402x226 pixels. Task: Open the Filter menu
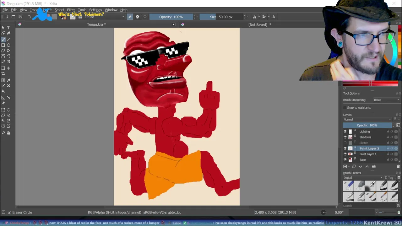[x=71, y=10]
